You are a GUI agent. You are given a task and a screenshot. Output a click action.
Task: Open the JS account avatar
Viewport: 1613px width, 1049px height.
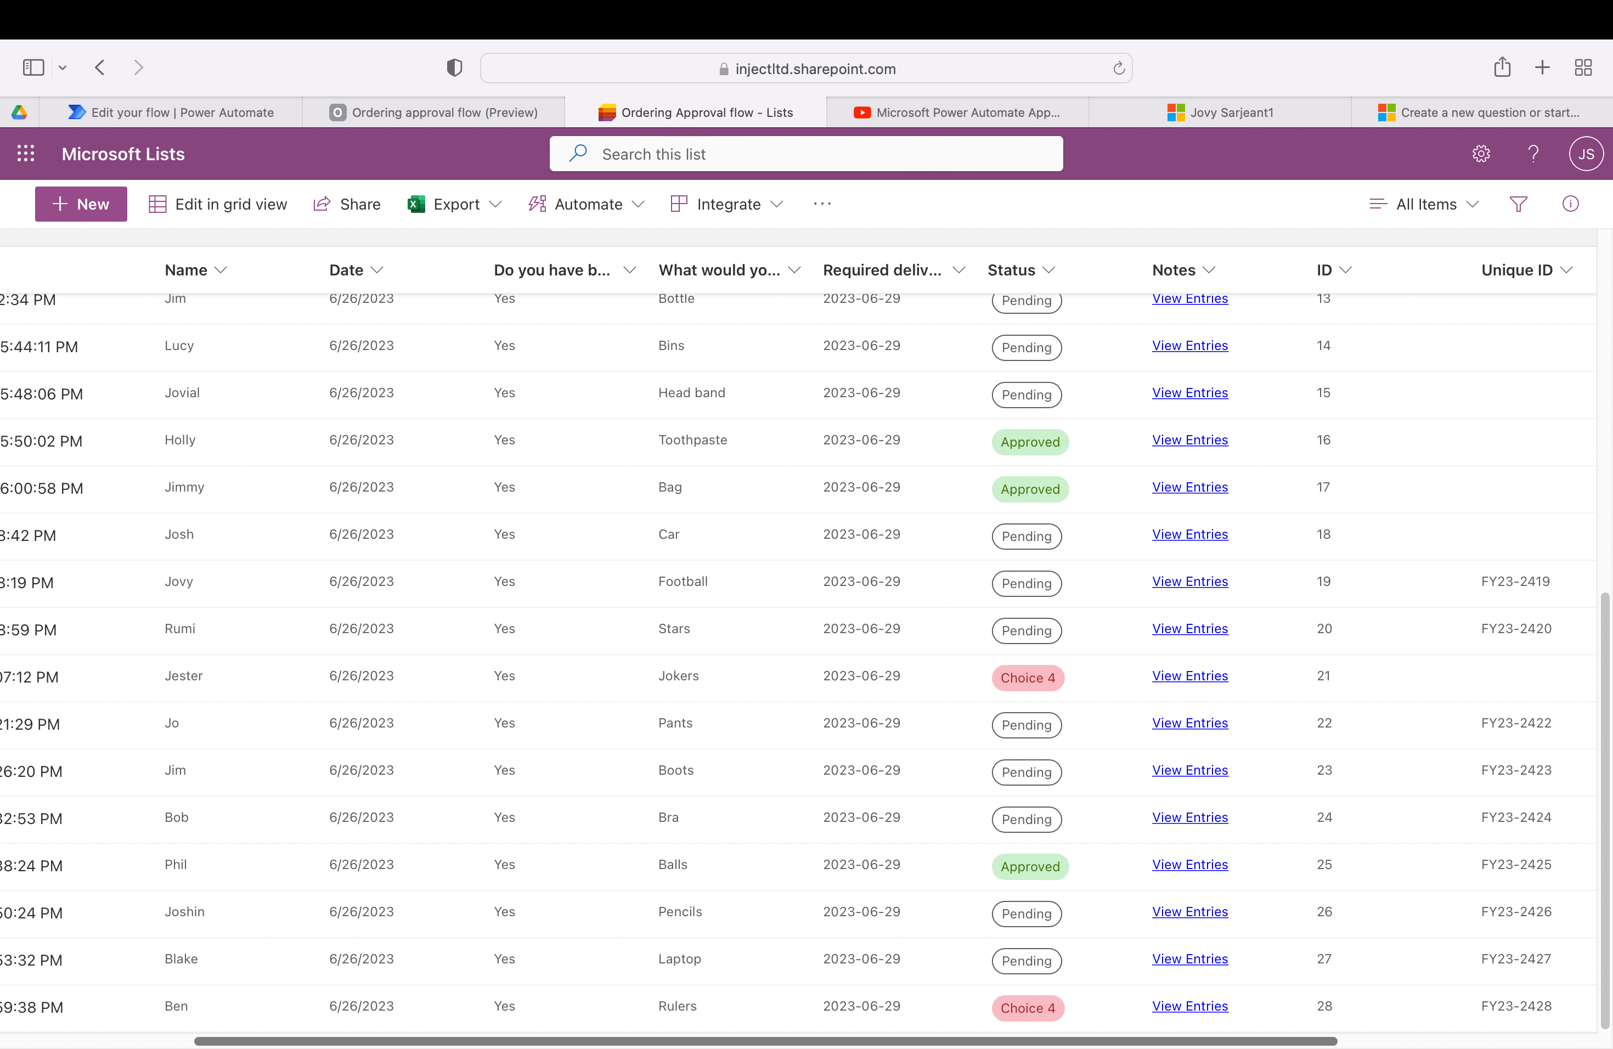pyautogui.click(x=1585, y=154)
